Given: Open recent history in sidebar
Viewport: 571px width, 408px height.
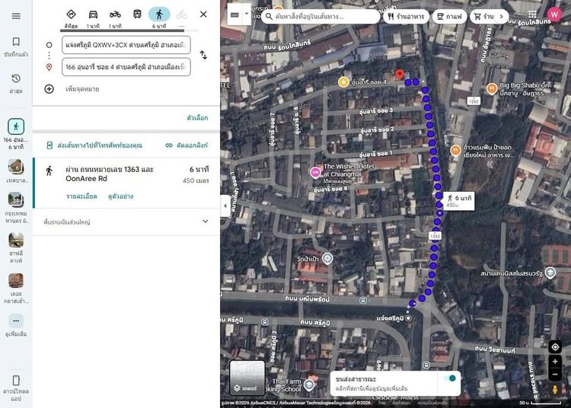Looking at the screenshot, I should coord(16,78).
